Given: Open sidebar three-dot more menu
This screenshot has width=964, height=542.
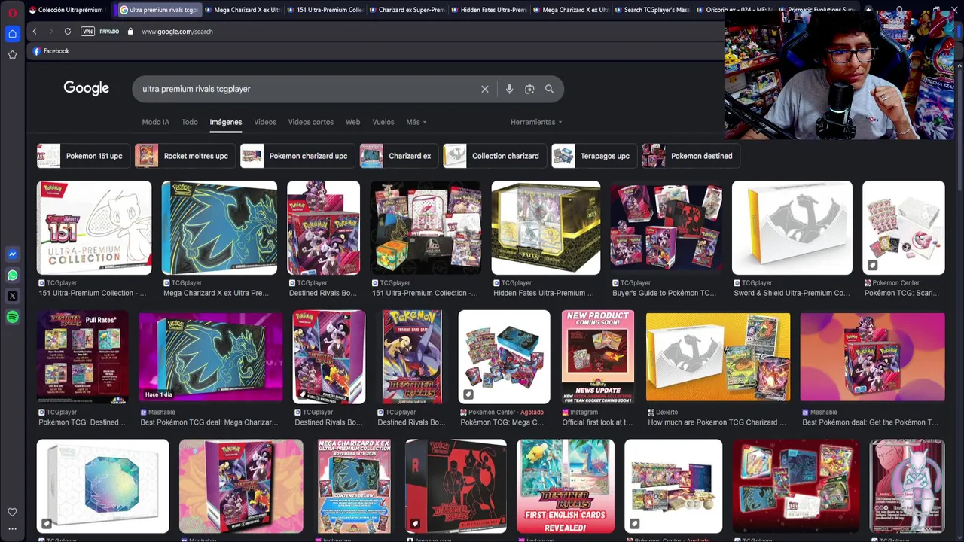Looking at the screenshot, I should [x=12, y=529].
